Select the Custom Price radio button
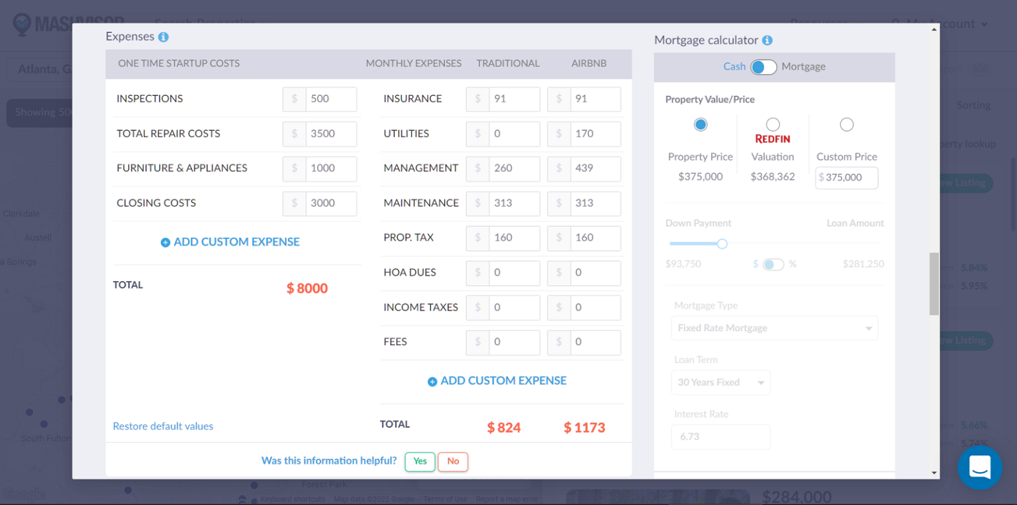This screenshot has width=1017, height=505. point(847,124)
